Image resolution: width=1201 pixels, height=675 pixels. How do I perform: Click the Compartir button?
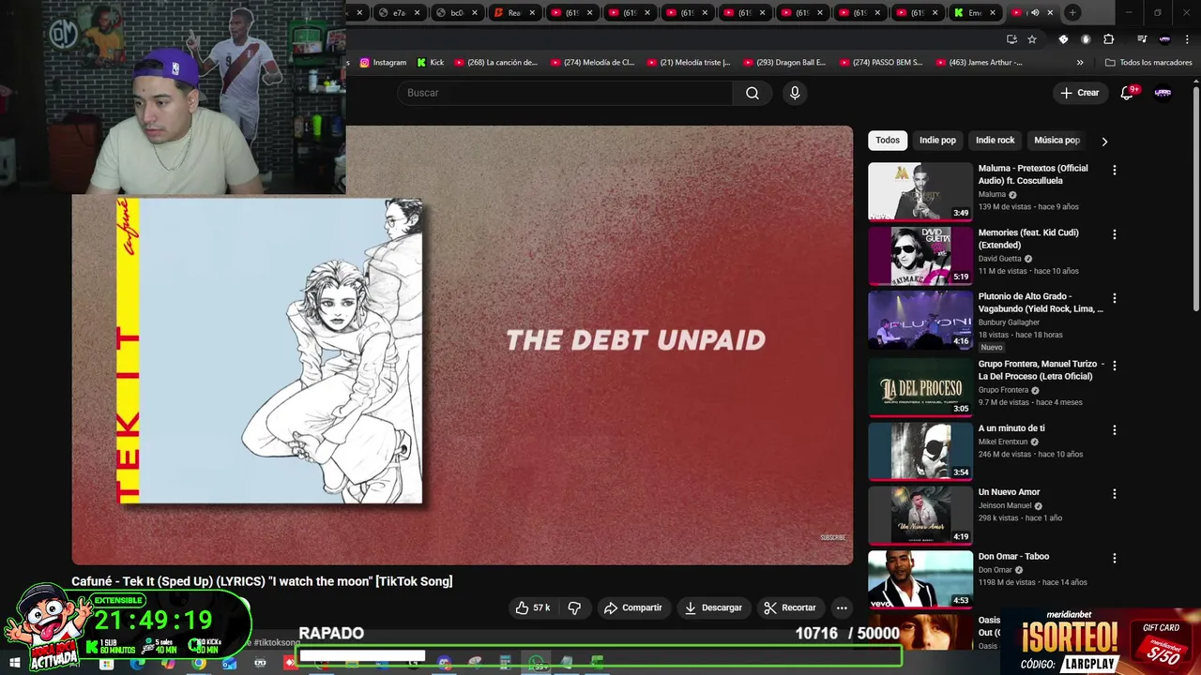point(633,607)
